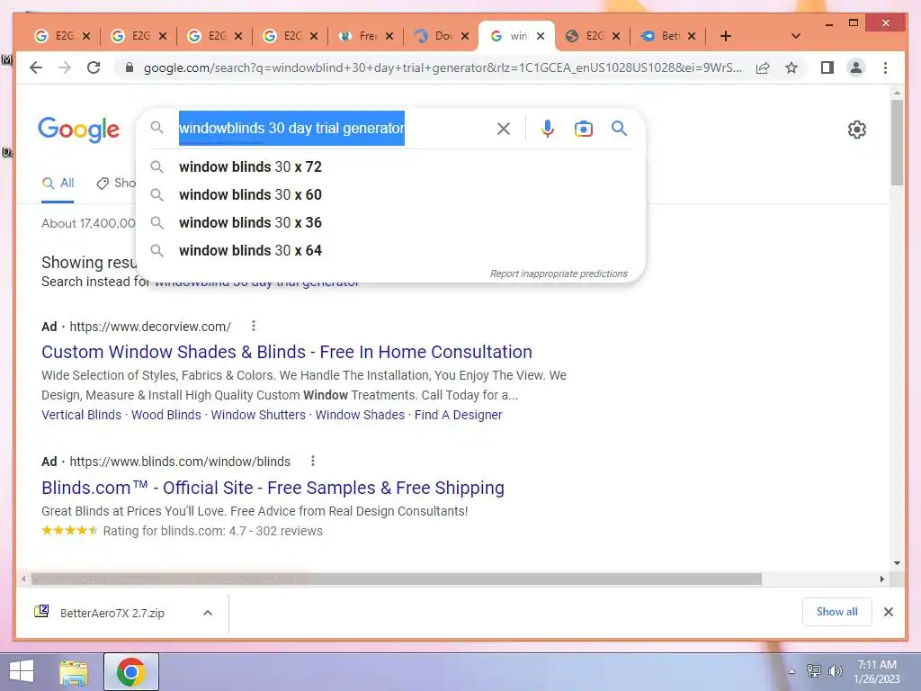Start voice search with microphone

(x=548, y=129)
